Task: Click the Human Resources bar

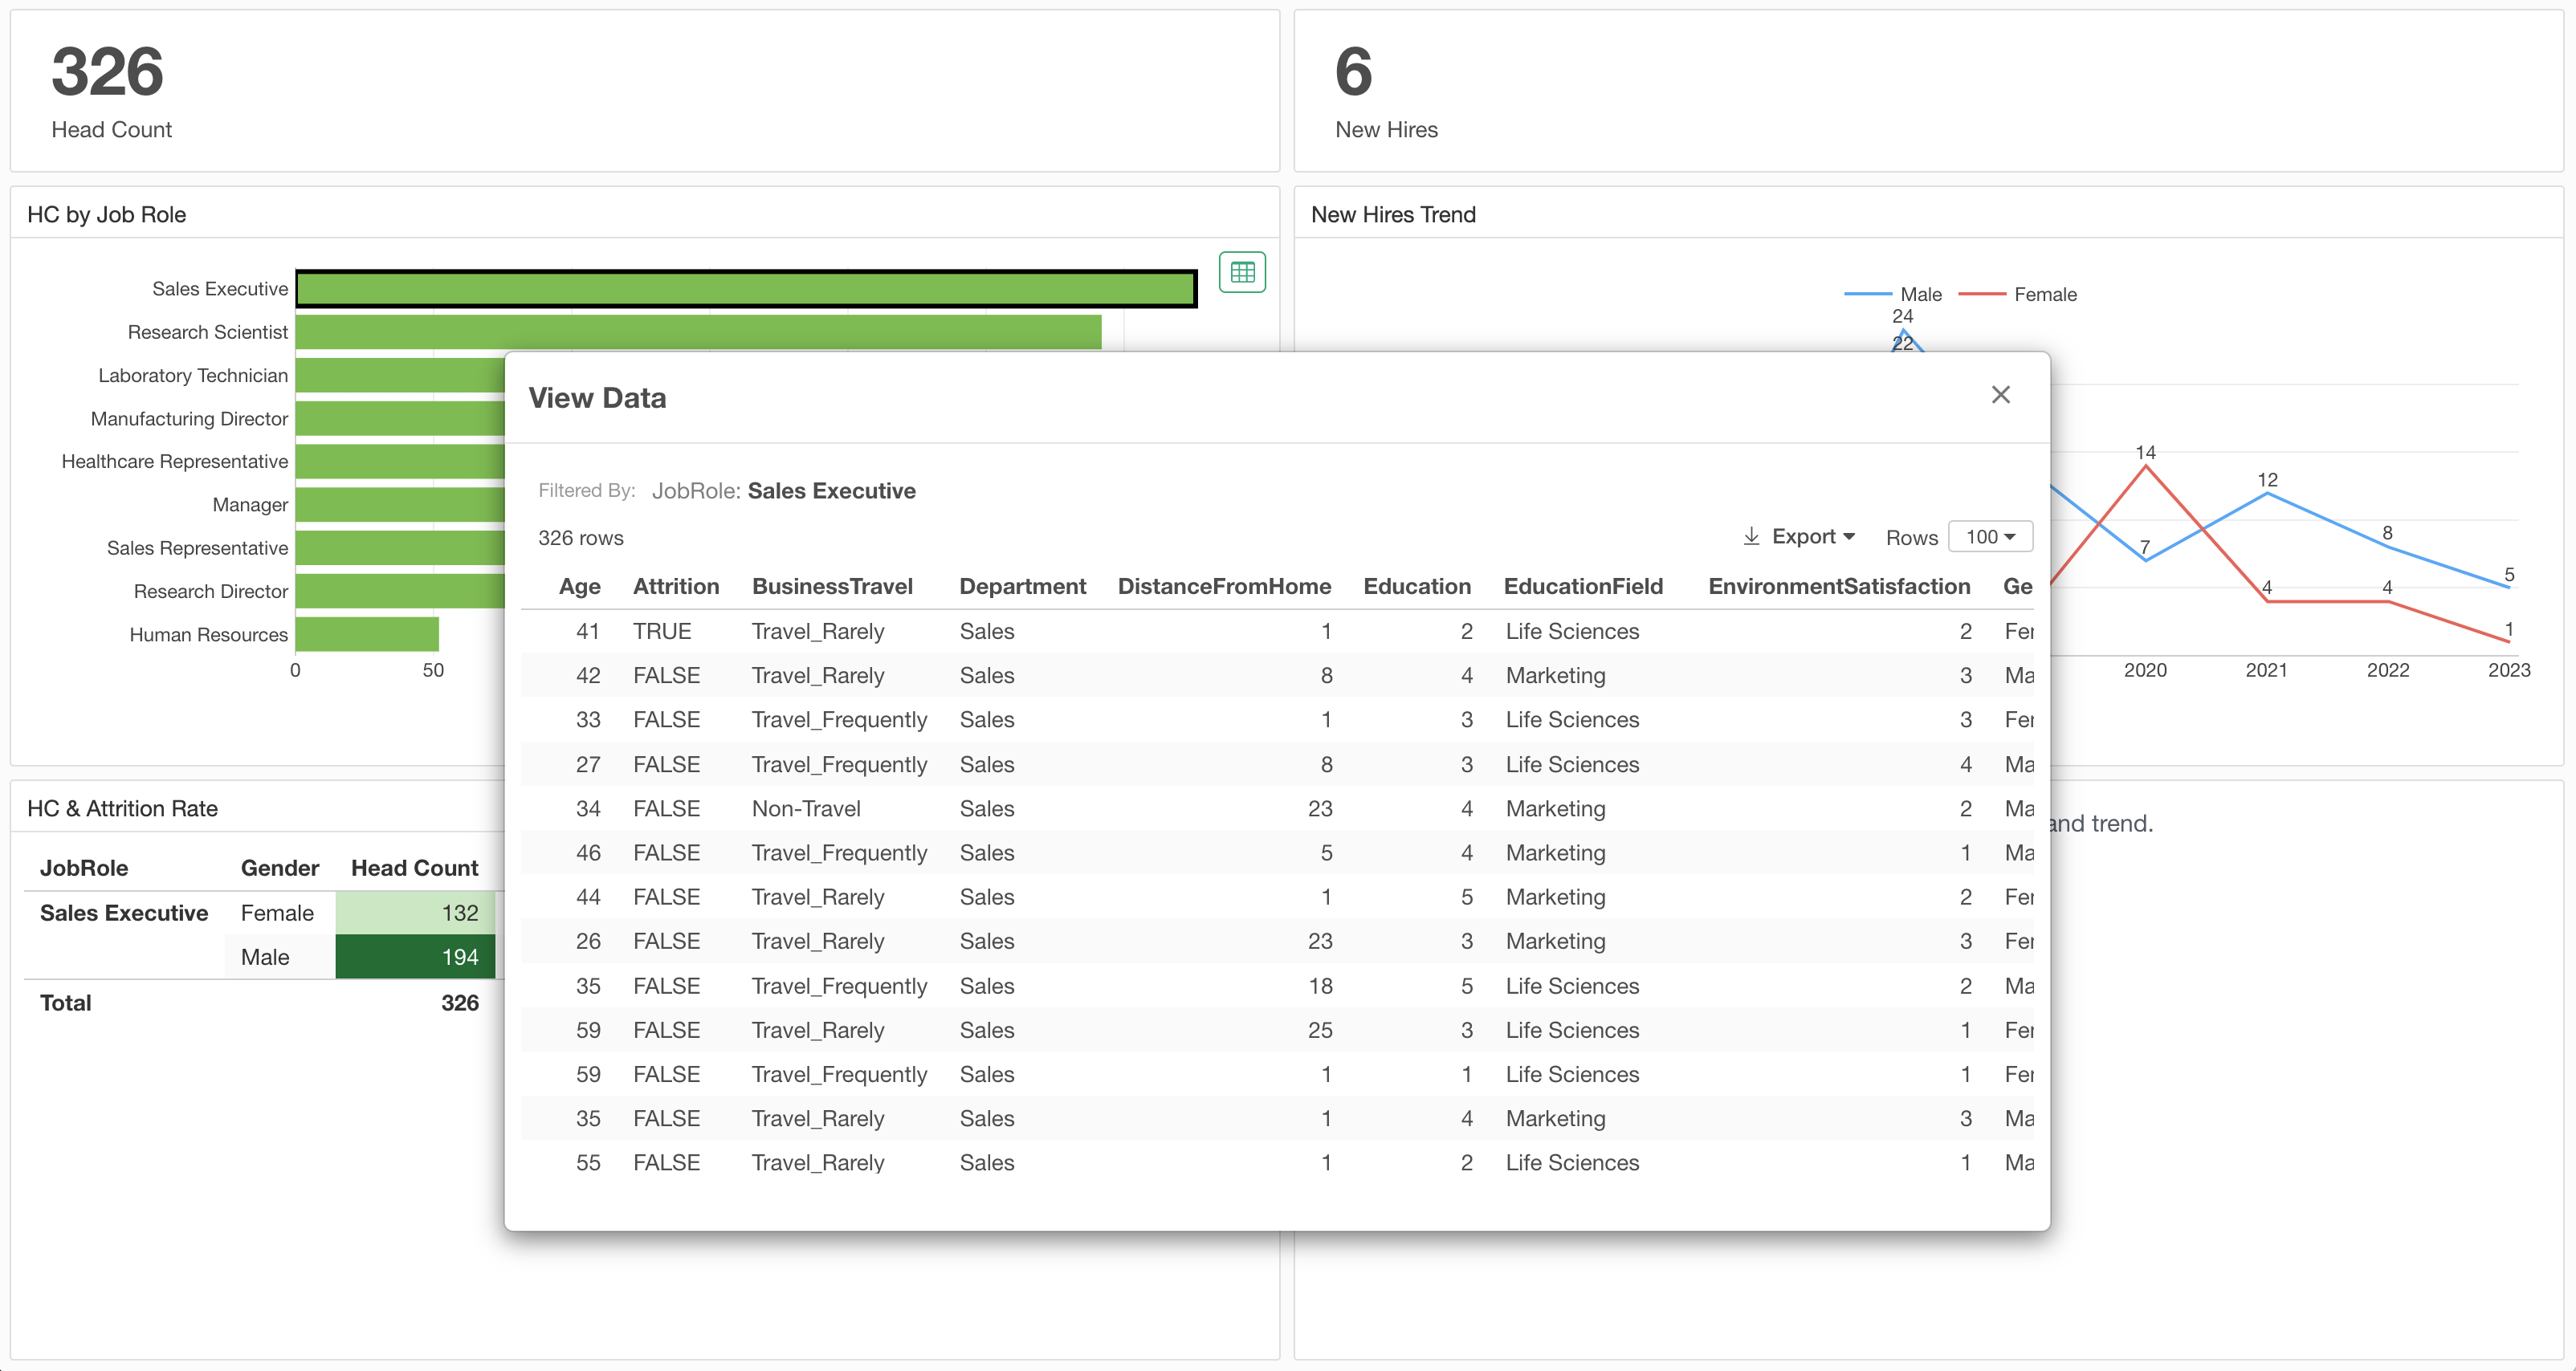Action: pos(367,635)
